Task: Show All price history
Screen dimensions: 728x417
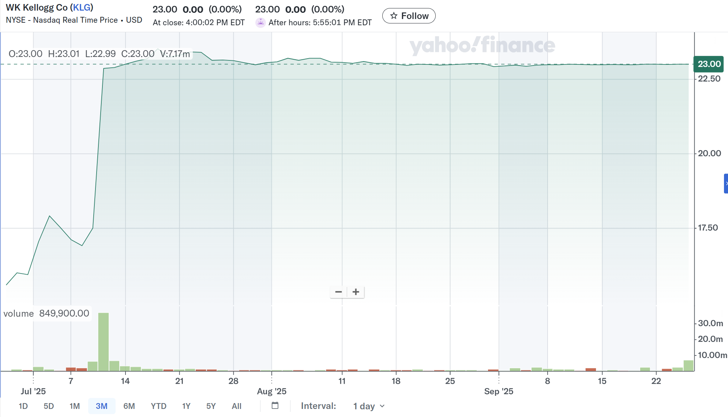Action: point(237,406)
